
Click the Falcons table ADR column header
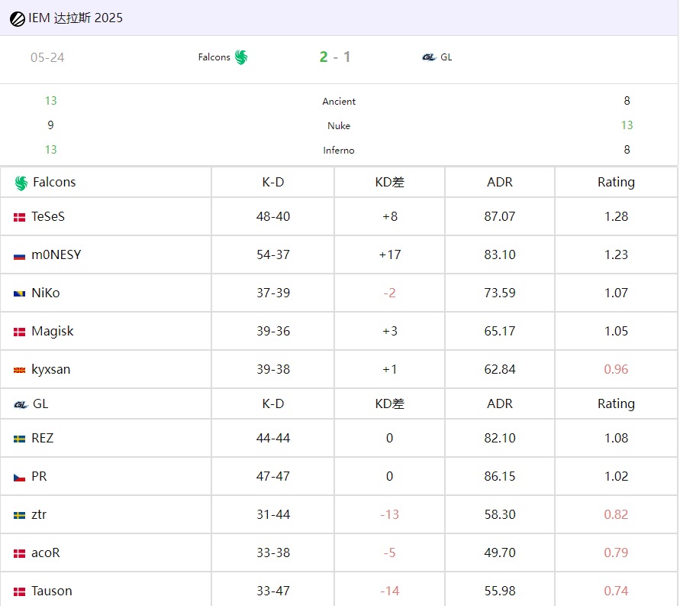click(x=500, y=182)
